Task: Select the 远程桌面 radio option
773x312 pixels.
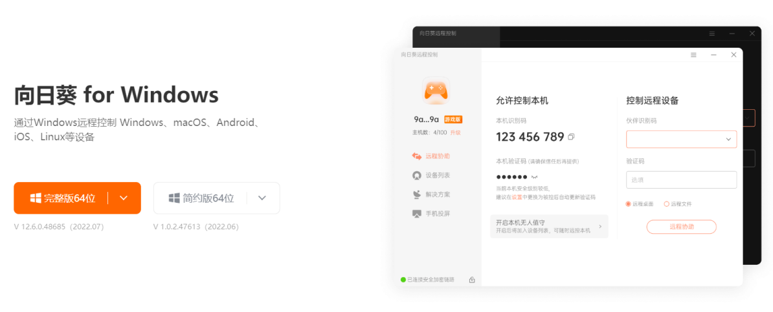Action: pos(640,203)
